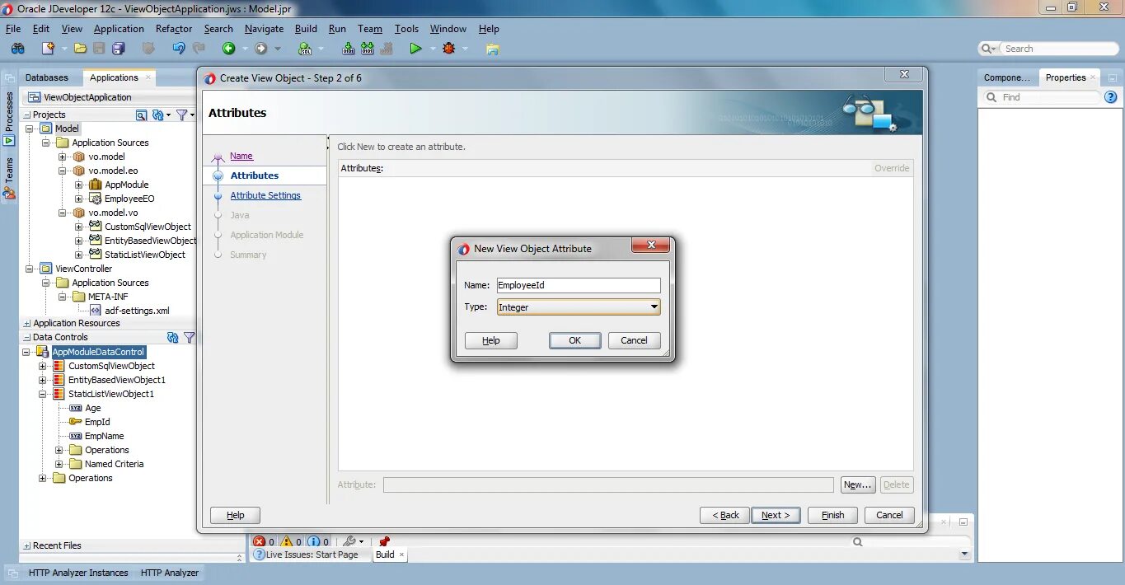Expand the CustomSqlViewObject node in Projects tree
The width and height of the screenshot is (1125, 585).
click(x=79, y=227)
